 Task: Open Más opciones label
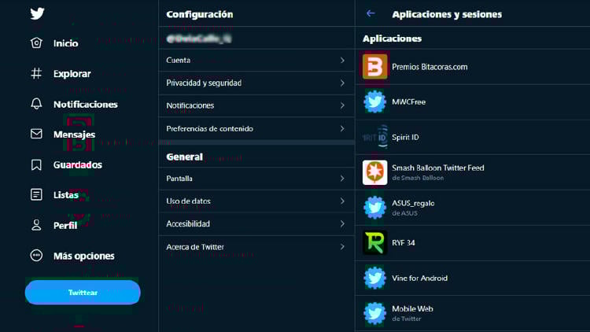pyautogui.click(x=84, y=256)
